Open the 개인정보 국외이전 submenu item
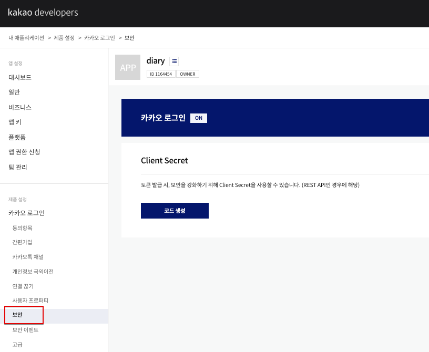 33,272
